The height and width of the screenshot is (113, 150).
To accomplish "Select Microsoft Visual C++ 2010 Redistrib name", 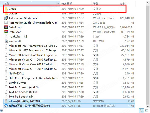I will [x=33, y=60].
